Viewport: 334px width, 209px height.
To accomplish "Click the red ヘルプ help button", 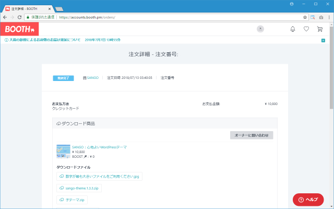I will coord(308,200).
